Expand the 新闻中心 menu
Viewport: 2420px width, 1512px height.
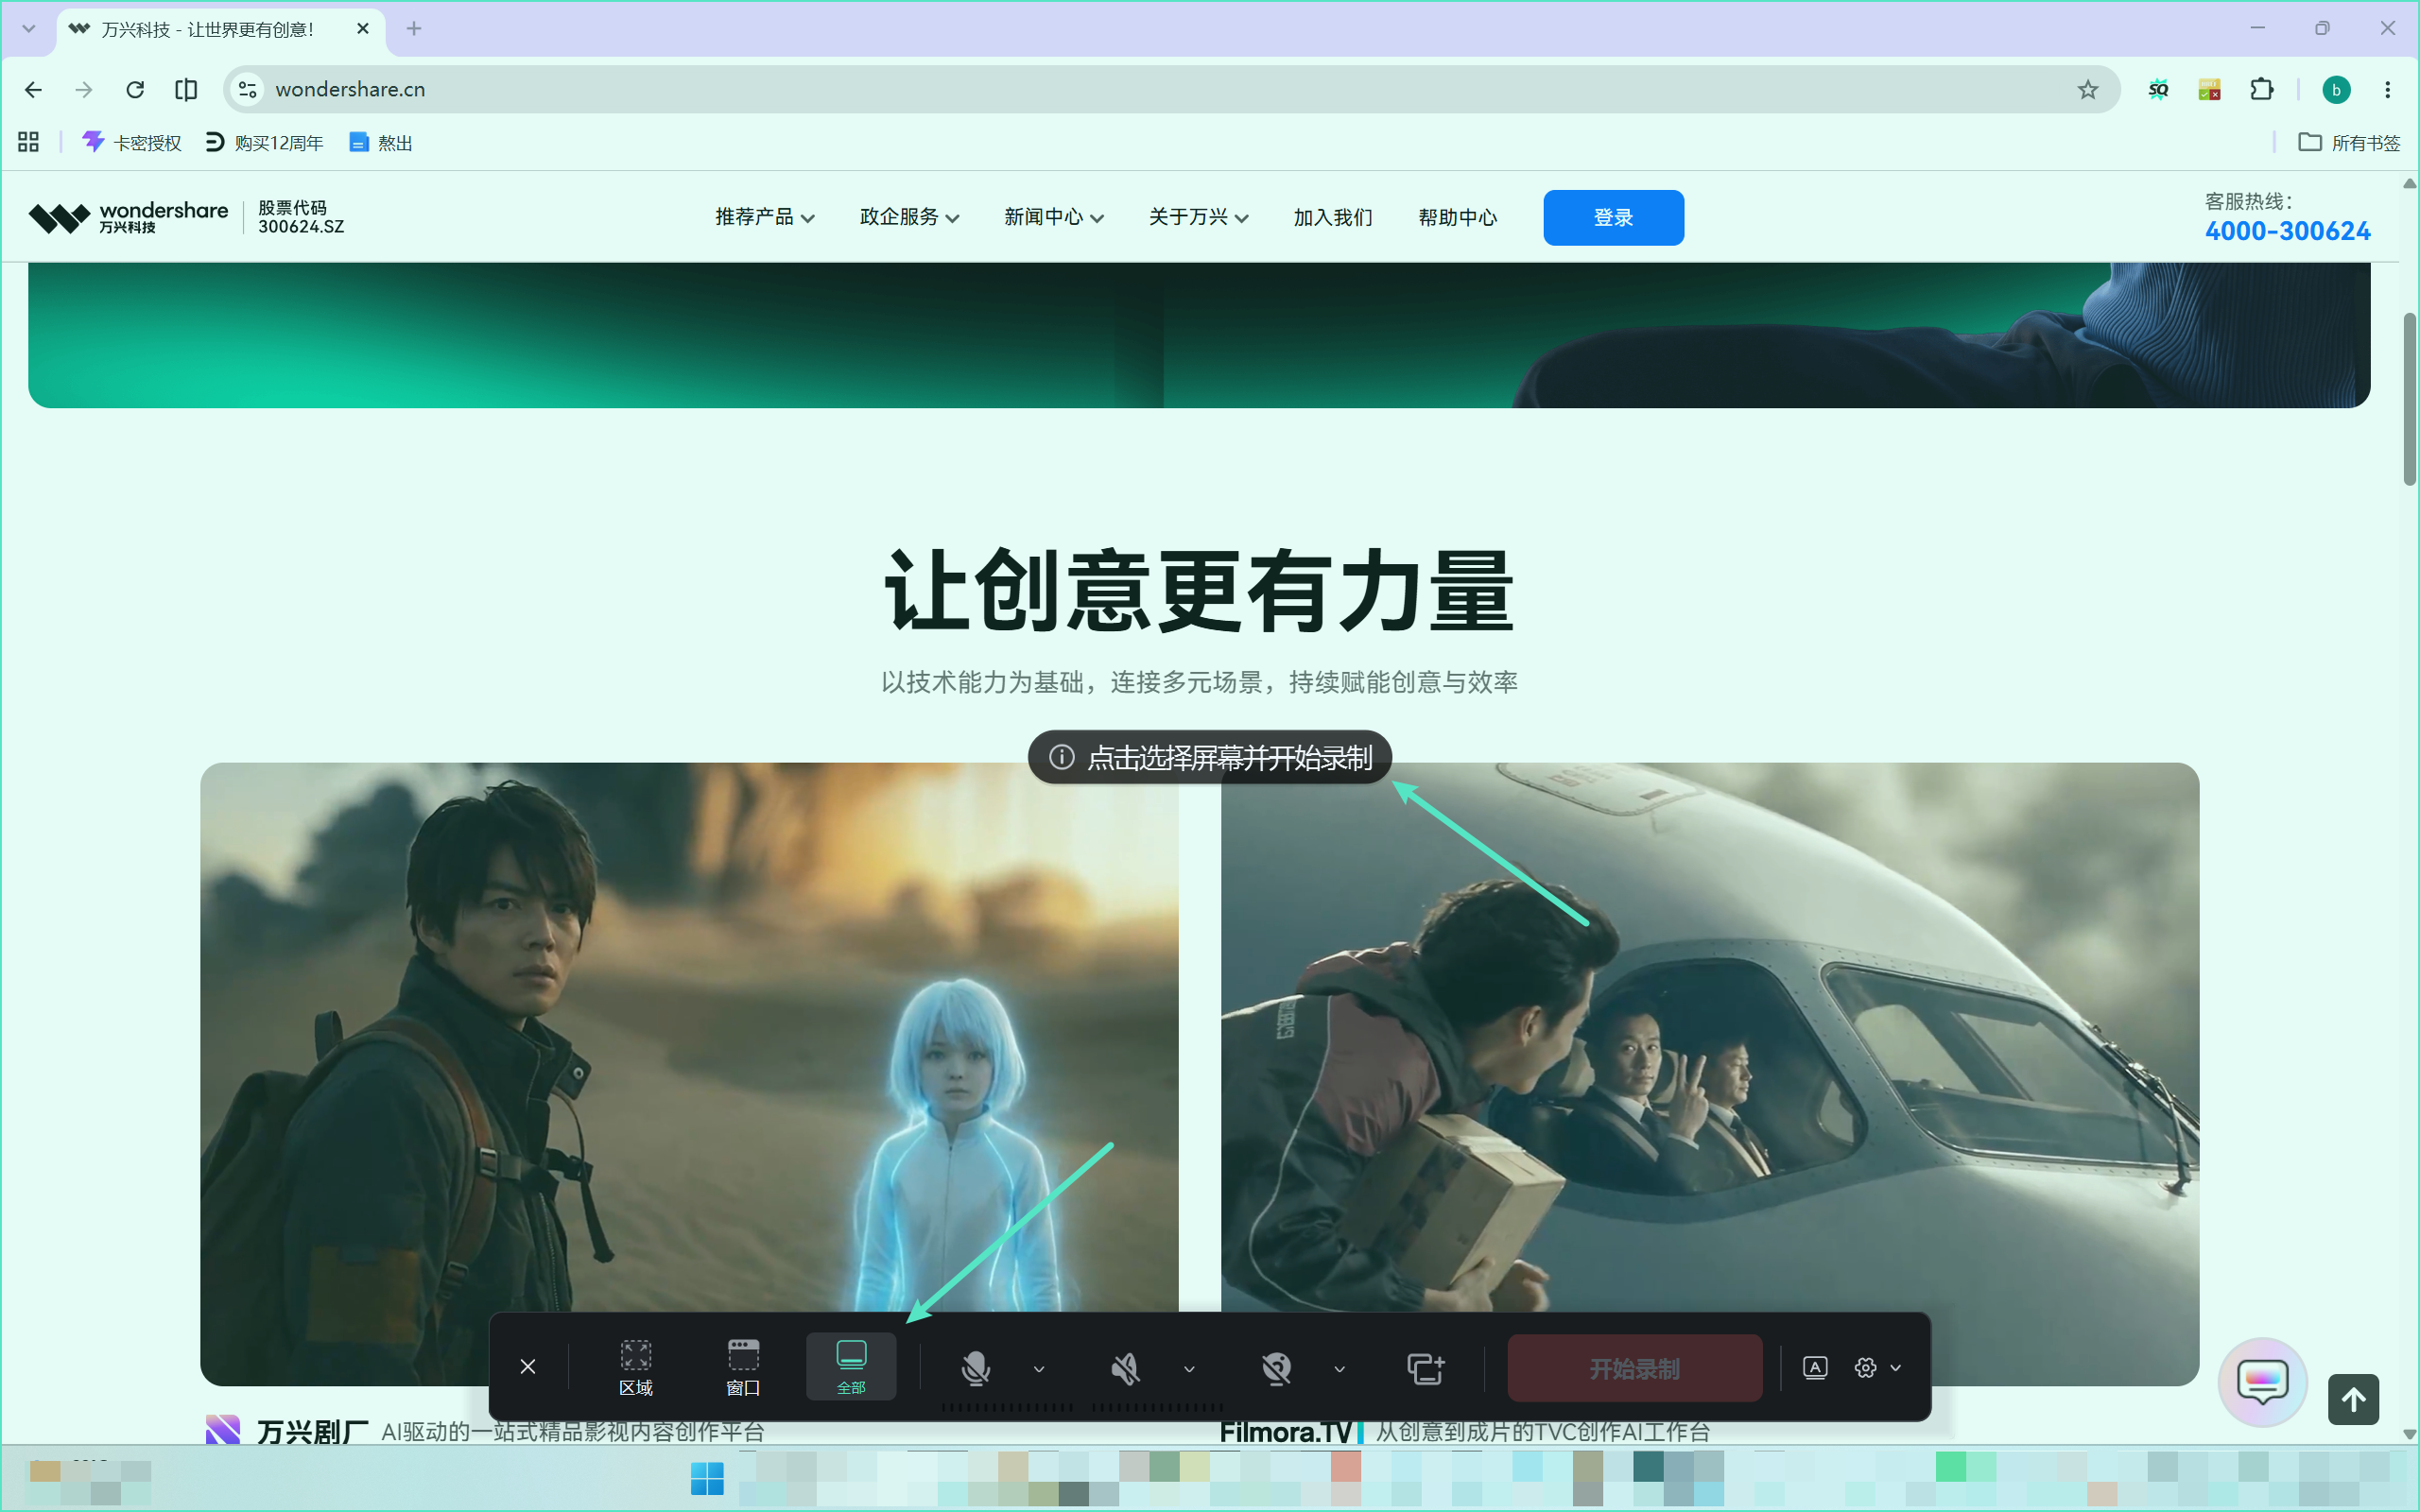pyautogui.click(x=1054, y=217)
